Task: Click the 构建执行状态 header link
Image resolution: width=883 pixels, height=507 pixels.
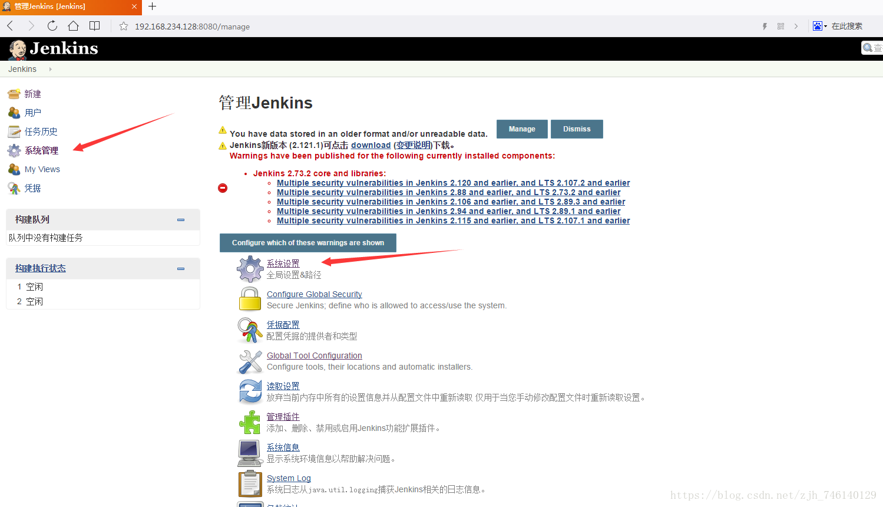Action: [x=41, y=268]
